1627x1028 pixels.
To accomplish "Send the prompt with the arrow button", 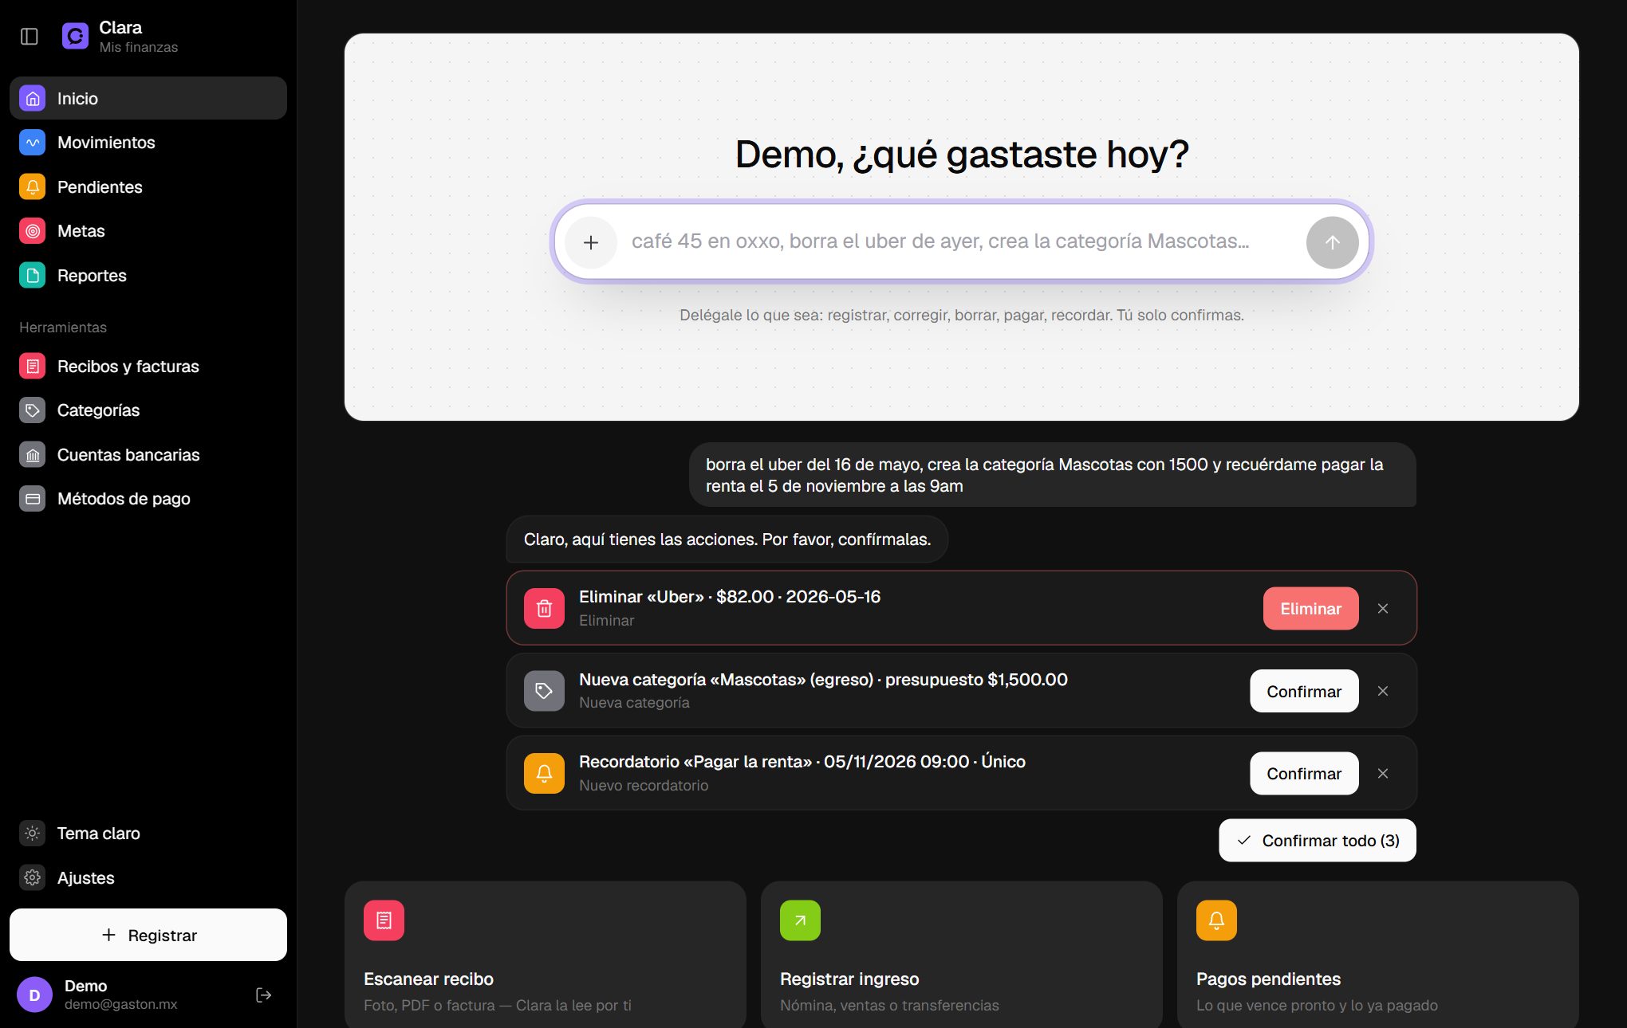I will point(1333,242).
